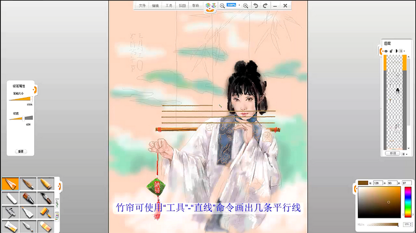
Task: Click the 新建 new layer button
Action: [392, 153]
